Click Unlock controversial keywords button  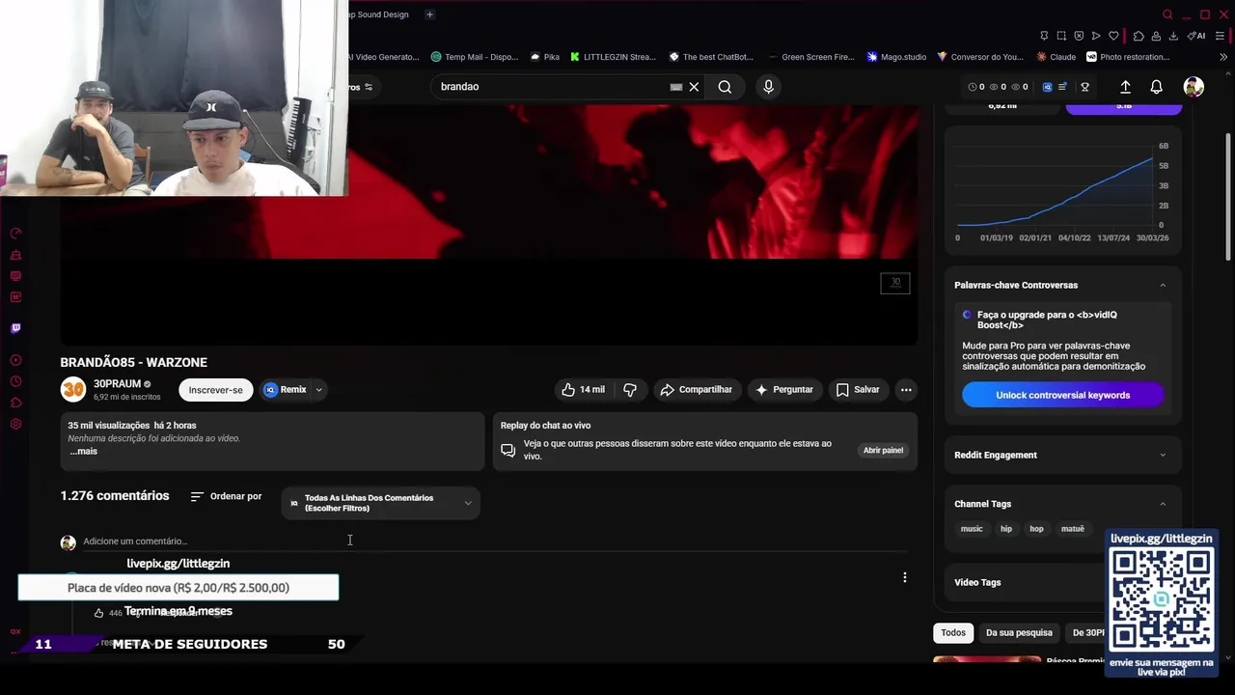point(1062,395)
